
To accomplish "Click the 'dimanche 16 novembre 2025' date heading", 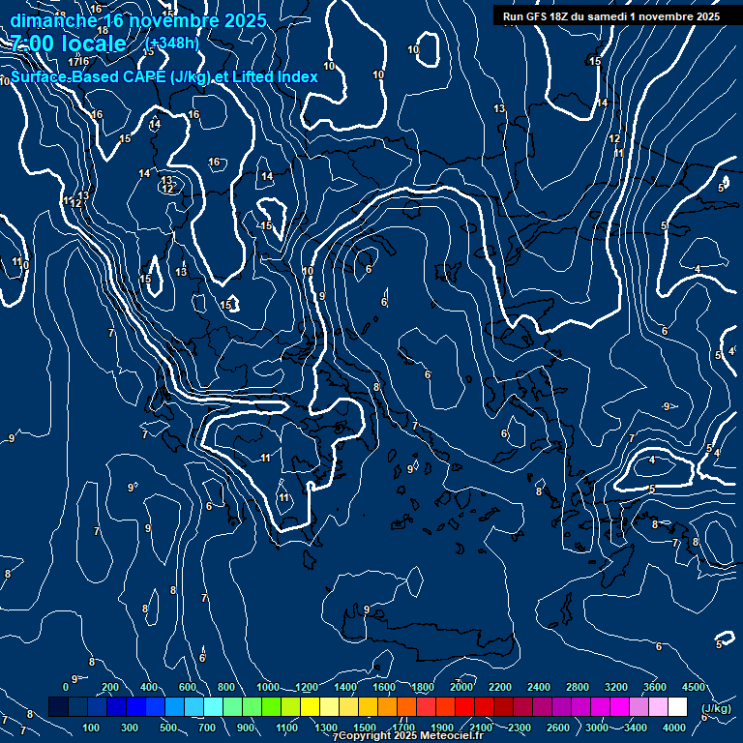I will point(138,21).
